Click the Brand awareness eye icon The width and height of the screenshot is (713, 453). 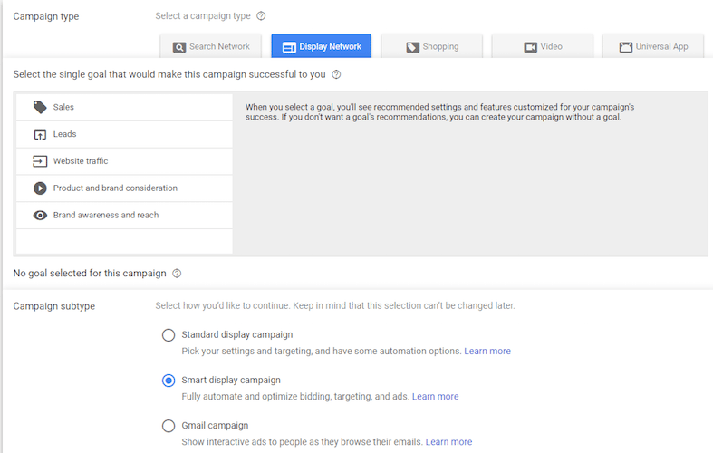[40, 216]
